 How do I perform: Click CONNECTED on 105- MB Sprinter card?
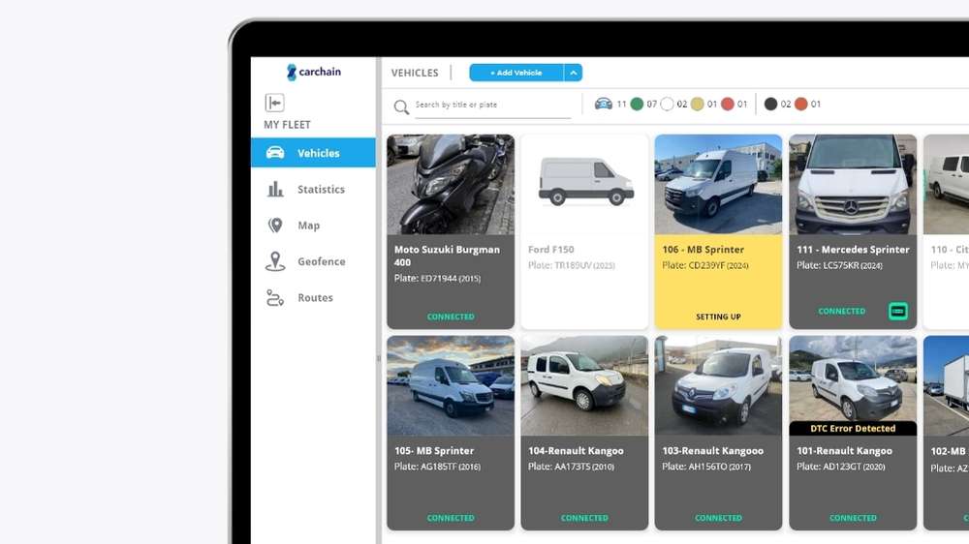[x=451, y=518]
